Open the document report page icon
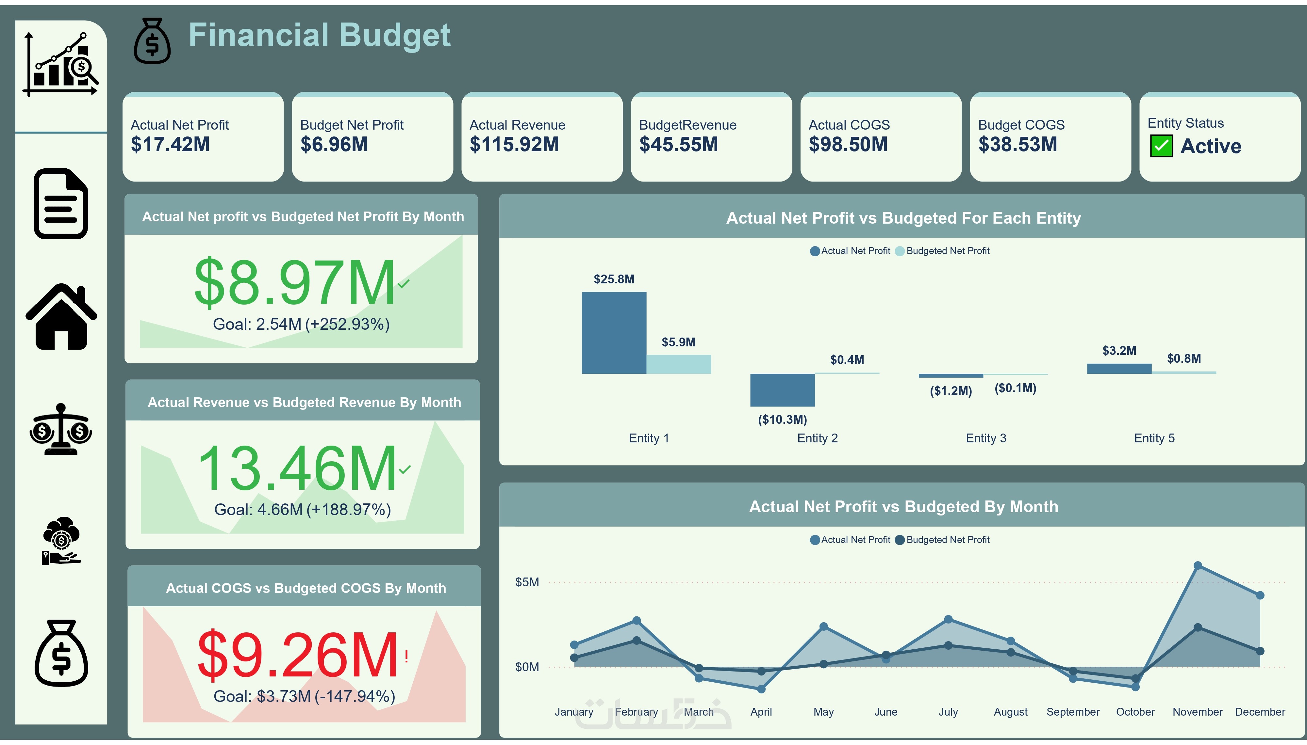1307x745 pixels. coord(61,203)
